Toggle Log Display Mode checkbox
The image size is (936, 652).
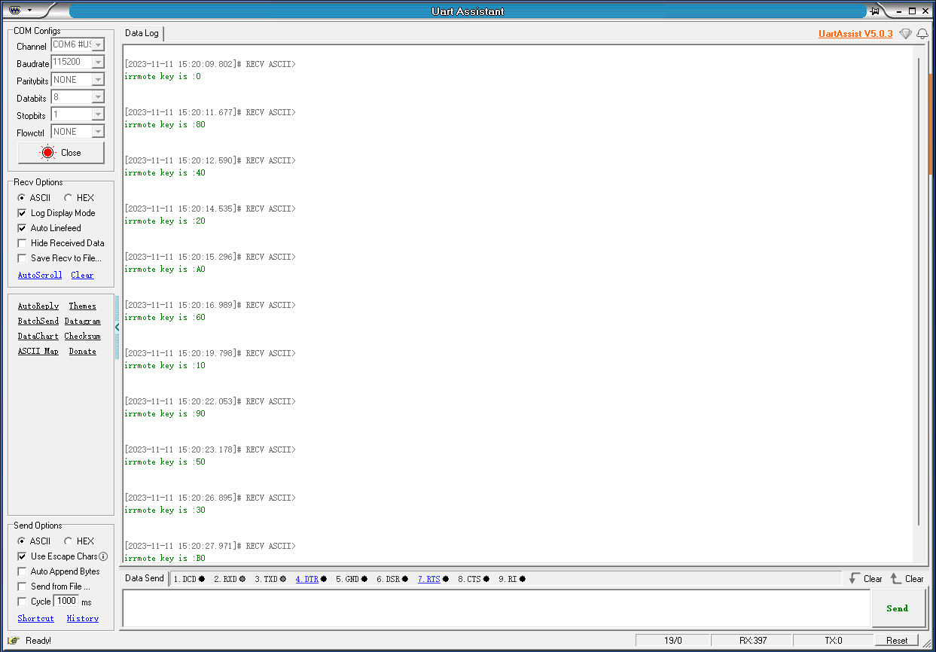click(22, 213)
